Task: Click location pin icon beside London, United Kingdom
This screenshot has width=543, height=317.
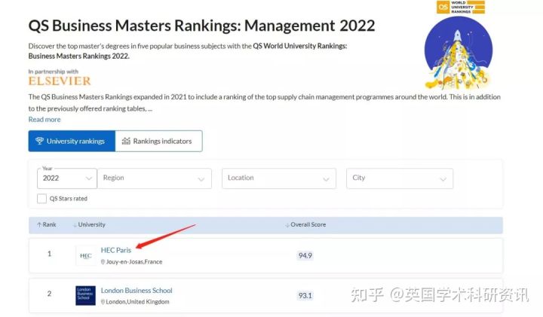Action: [103, 302]
